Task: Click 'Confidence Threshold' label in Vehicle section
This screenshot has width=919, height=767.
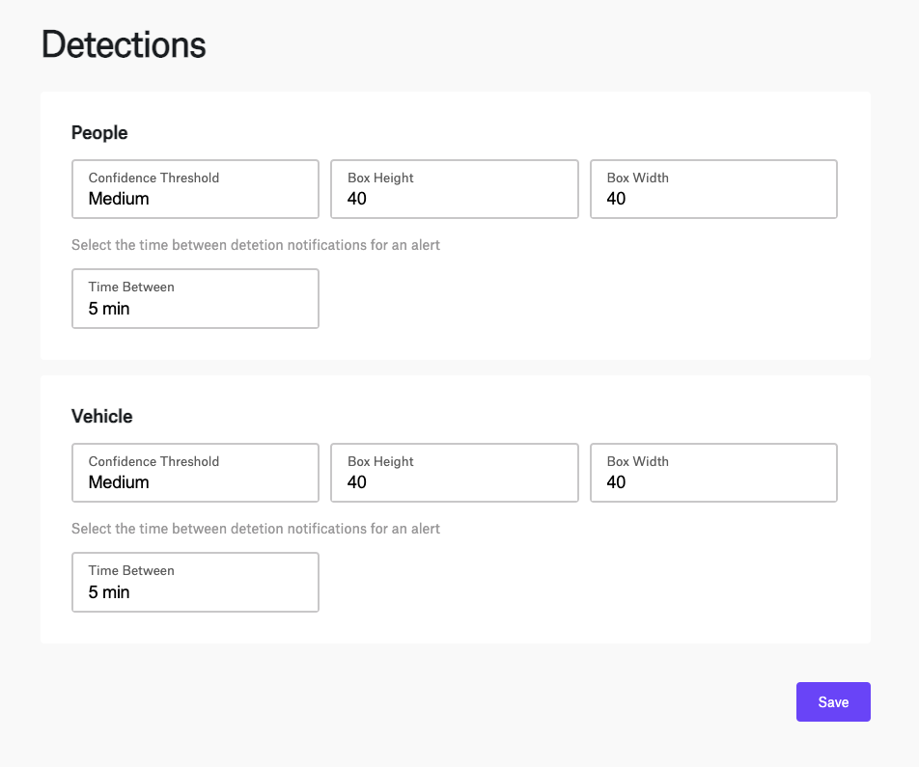Action: click(153, 462)
